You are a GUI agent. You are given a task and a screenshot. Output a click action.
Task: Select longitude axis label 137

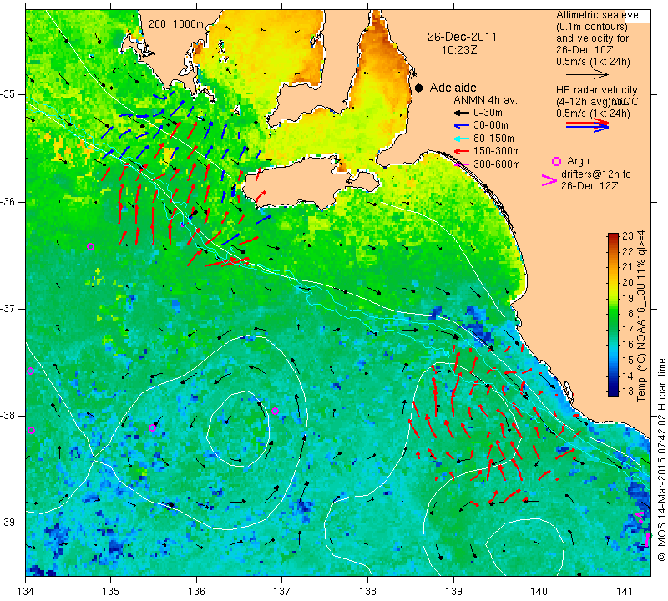point(282,592)
